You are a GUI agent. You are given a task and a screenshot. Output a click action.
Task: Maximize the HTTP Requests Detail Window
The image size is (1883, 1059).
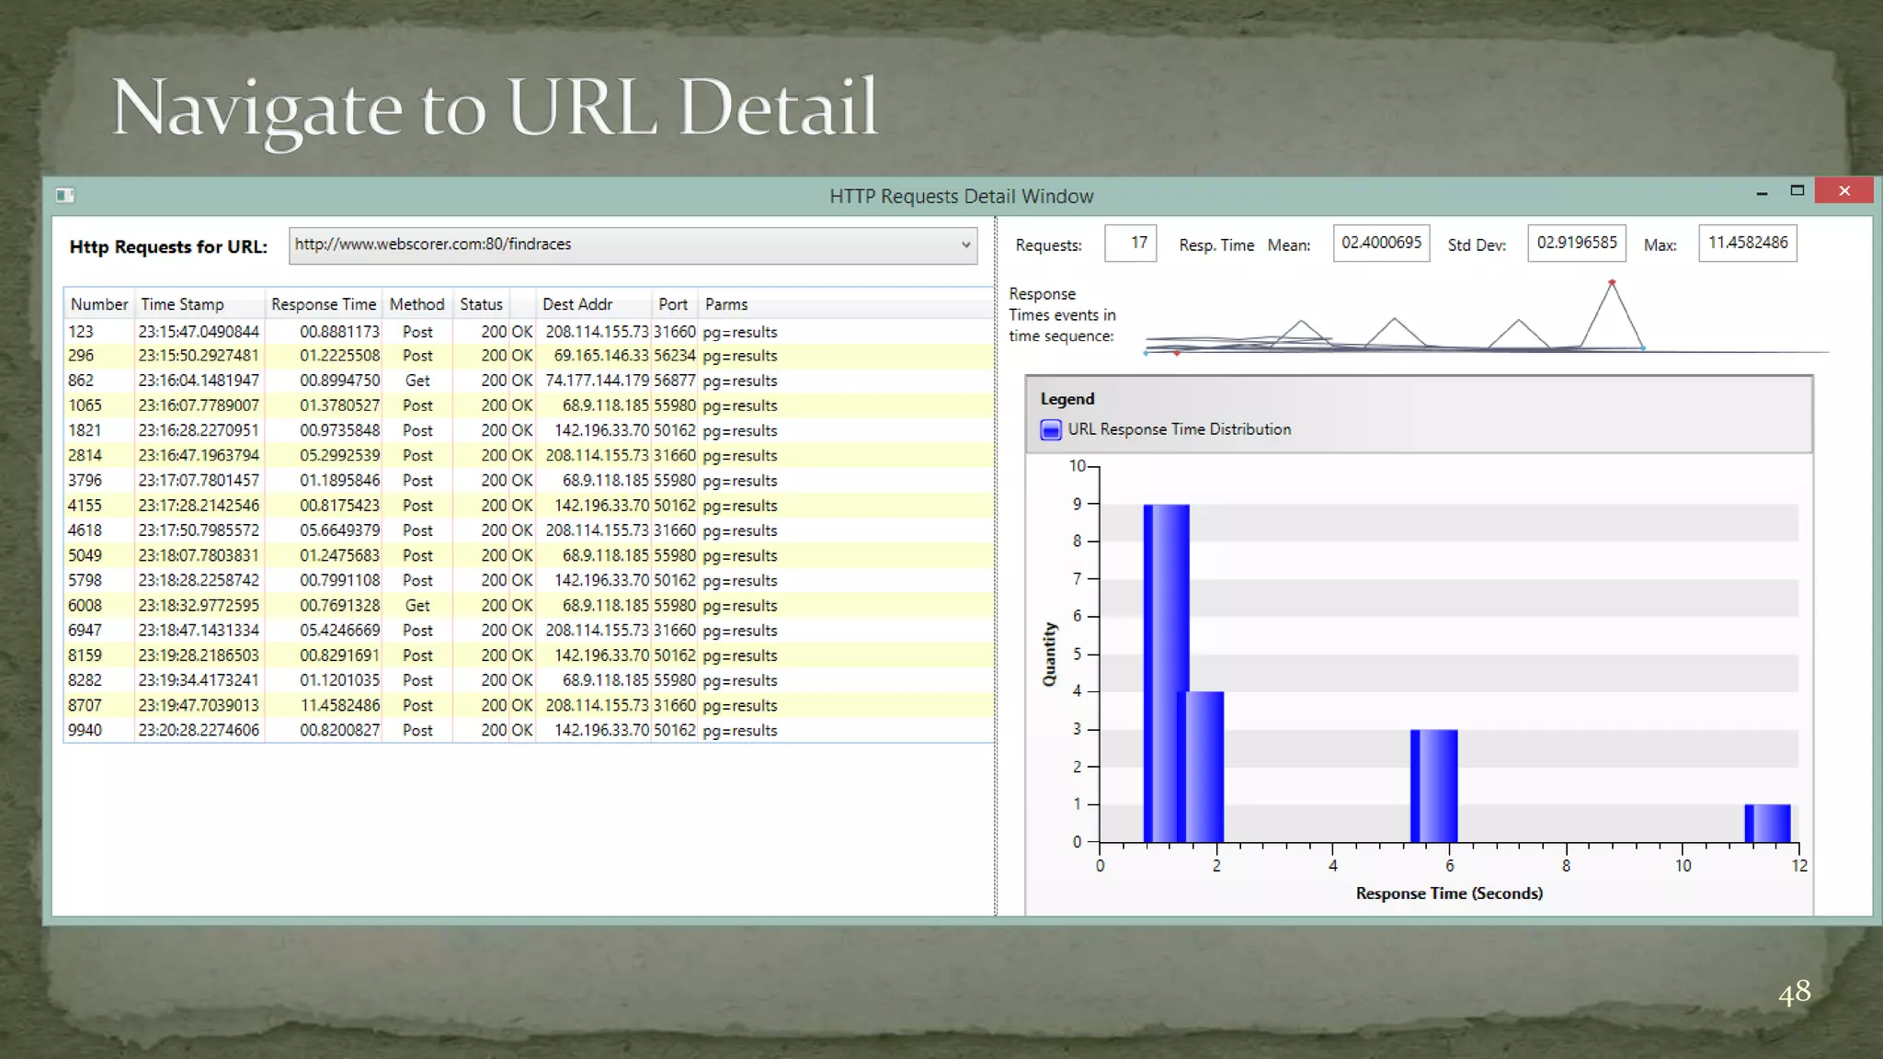pyautogui.click(x=1797, y=190)
